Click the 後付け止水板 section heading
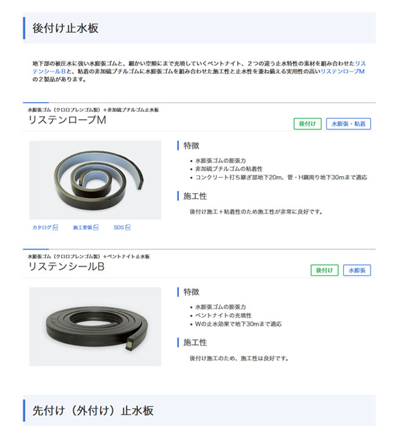The image size is (403, 428). tap(65, 28)
